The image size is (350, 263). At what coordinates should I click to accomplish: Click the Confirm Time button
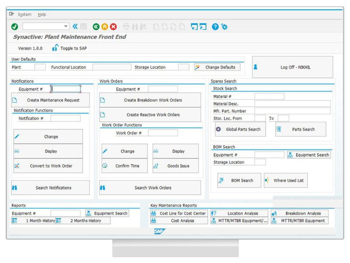125,166
